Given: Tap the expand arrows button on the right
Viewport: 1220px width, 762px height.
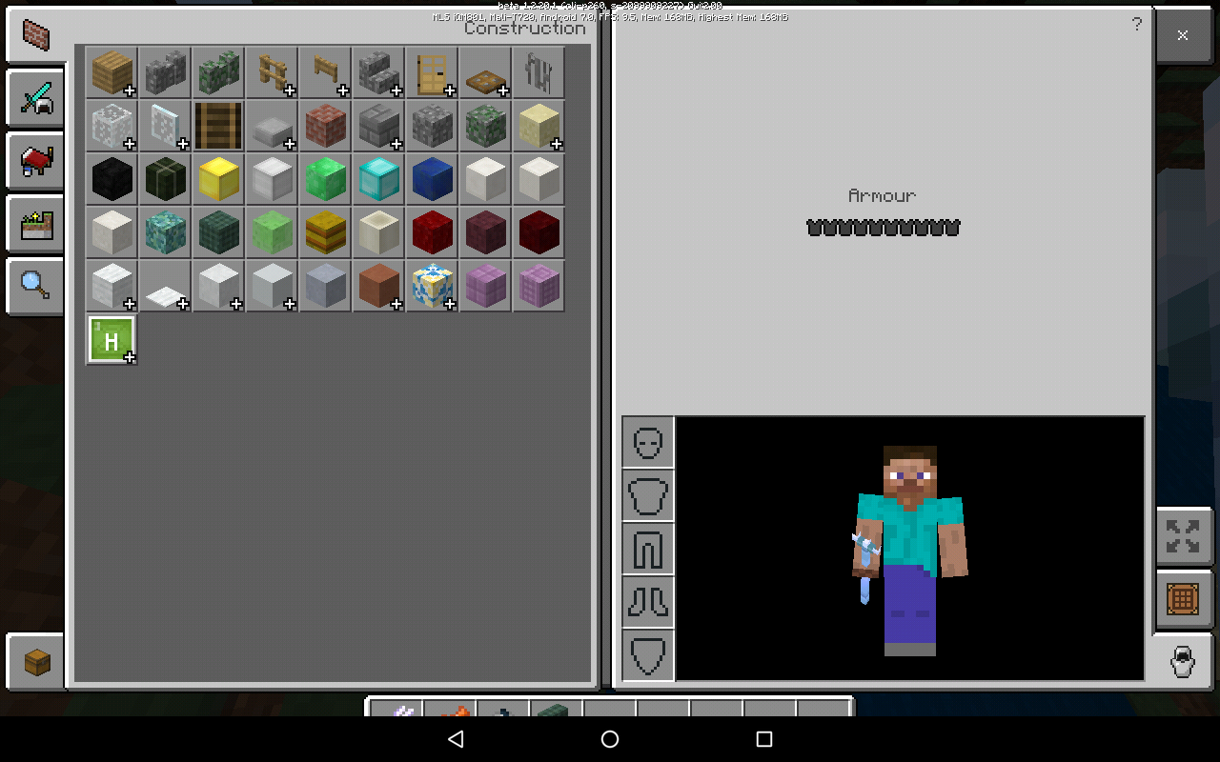Looking at the screenshot, I should 1183,536.
